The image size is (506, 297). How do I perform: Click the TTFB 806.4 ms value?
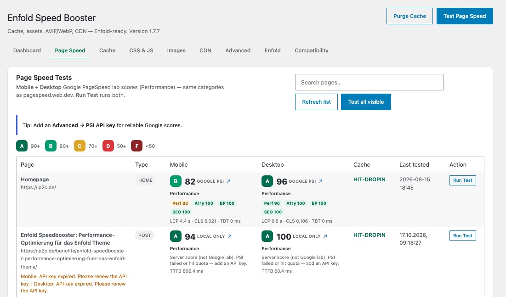[187, 271]
